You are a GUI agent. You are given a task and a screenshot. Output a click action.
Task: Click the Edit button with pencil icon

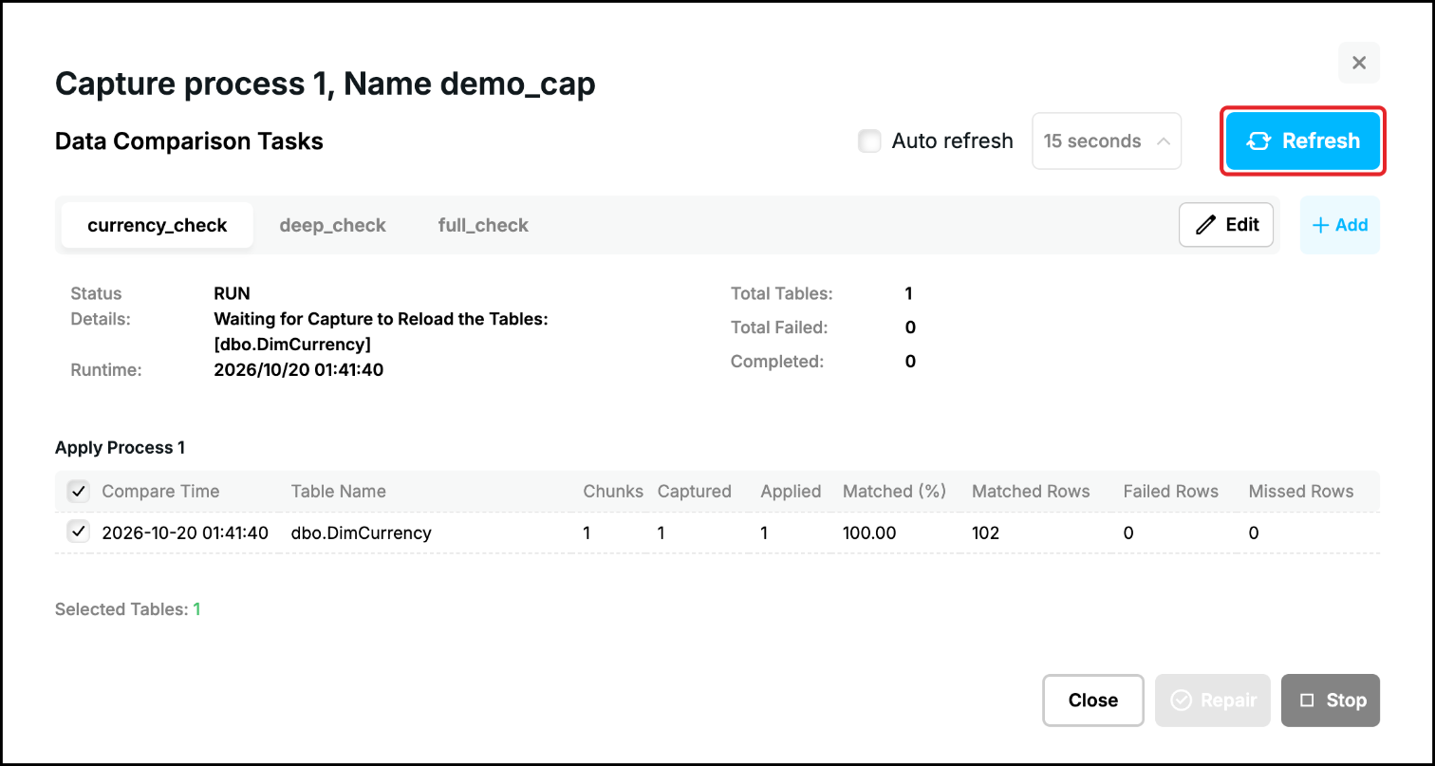tap(1226, 225)
